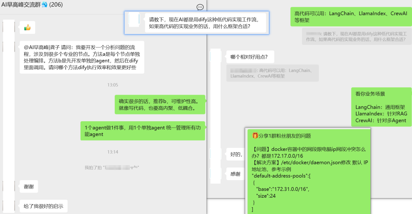412x214 pixels.
Task: Click the thumbs-up emoji message
Action: pos(27,27)
